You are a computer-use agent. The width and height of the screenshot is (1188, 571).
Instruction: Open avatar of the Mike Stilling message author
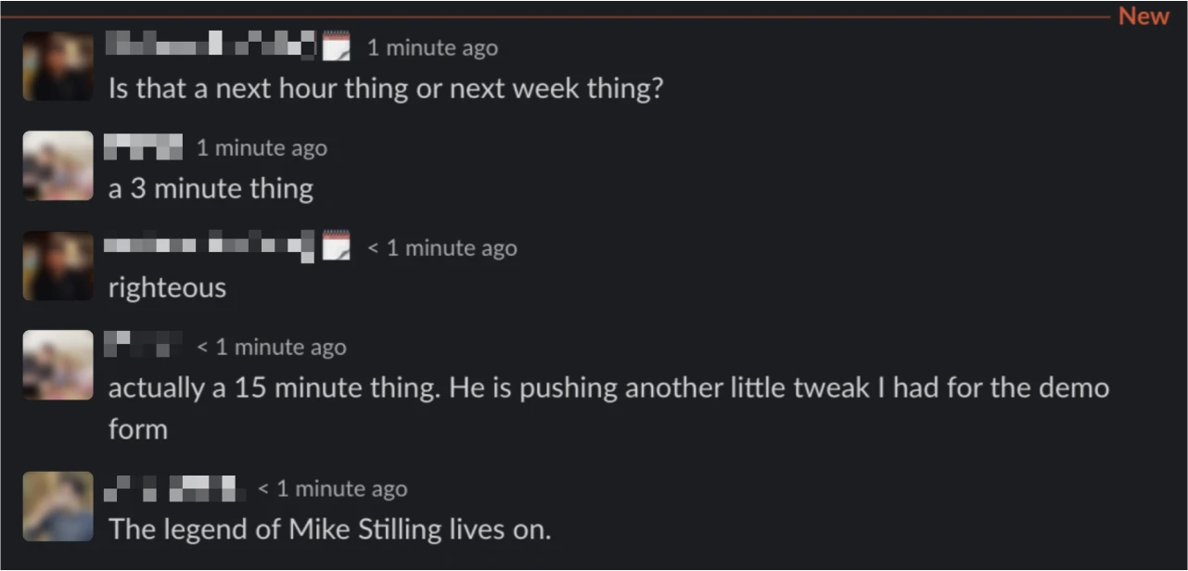(x=57, y=506)
